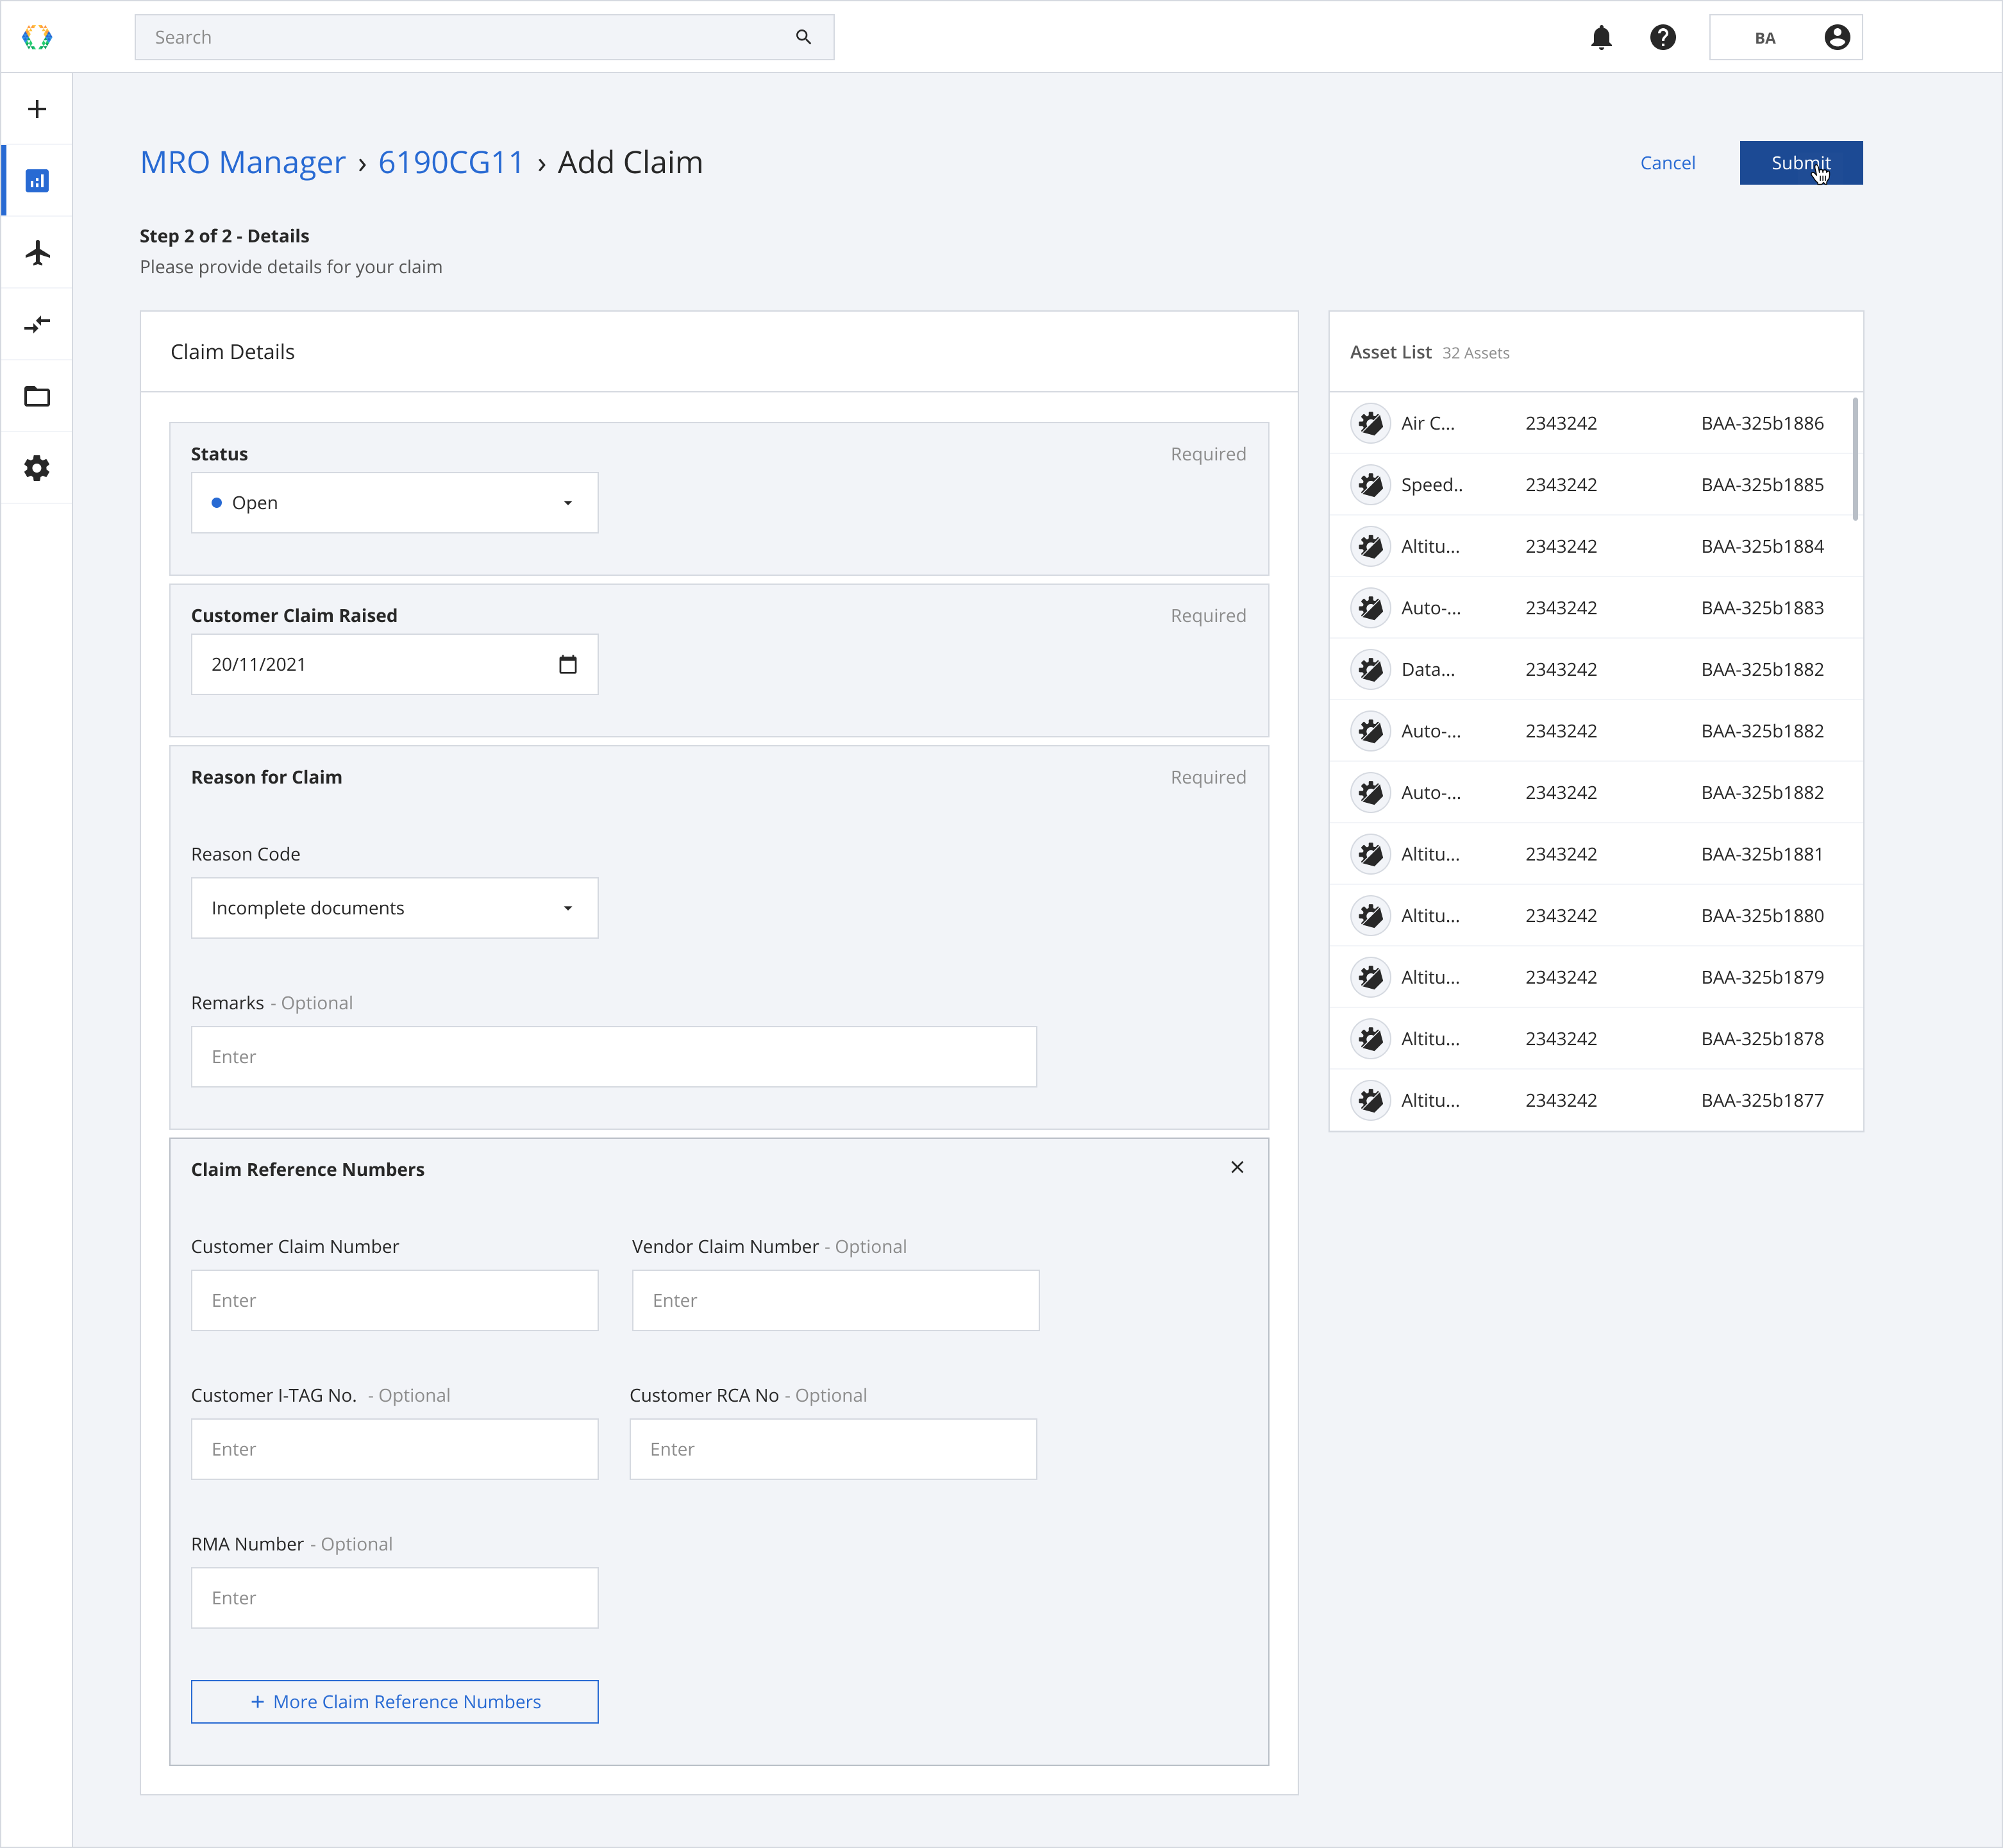
Task: Click the RMA Number field
Action: coord(394,1598)
